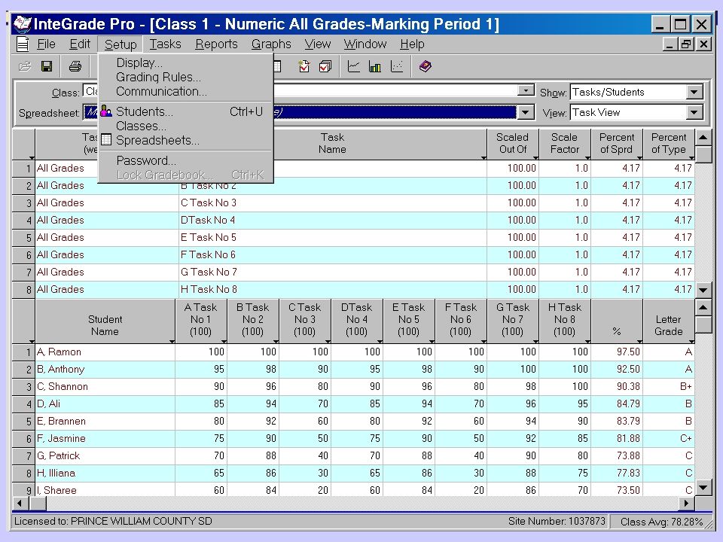723x542 pixels.
Task: Select student name cell F, Jasmine
Action: pos(105,439)
